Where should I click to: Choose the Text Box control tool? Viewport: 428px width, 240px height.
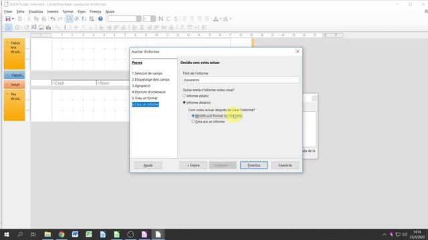[x=34, y=27]
